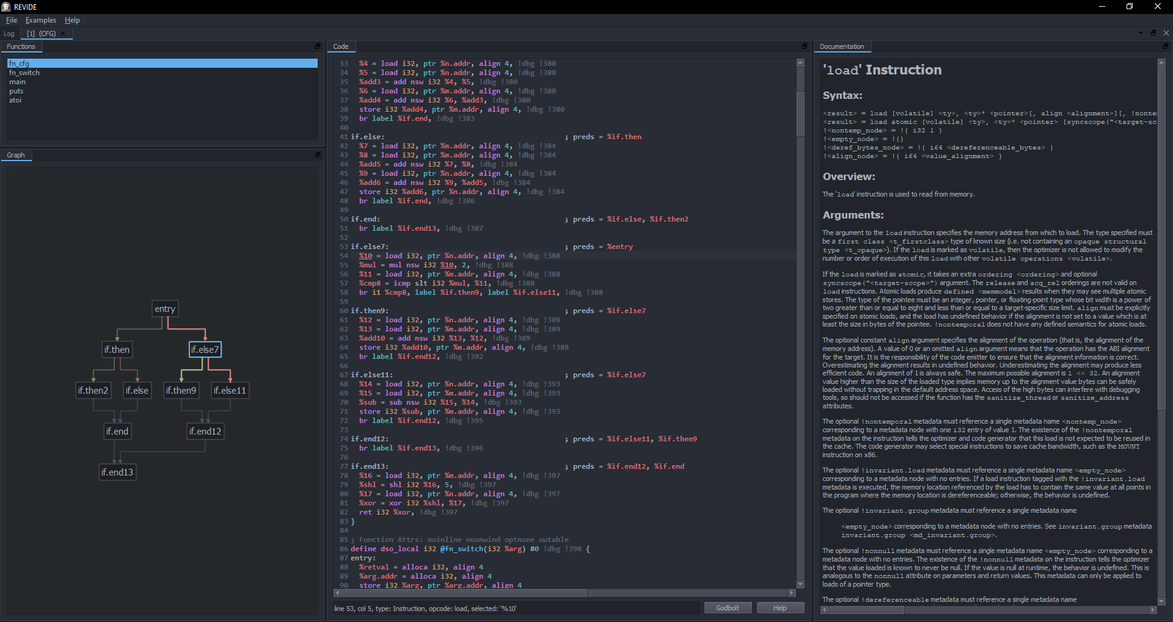Screen dimensions: 1173x622
Task: Click the code vertical scrollbar thumb
Action: 800,114
